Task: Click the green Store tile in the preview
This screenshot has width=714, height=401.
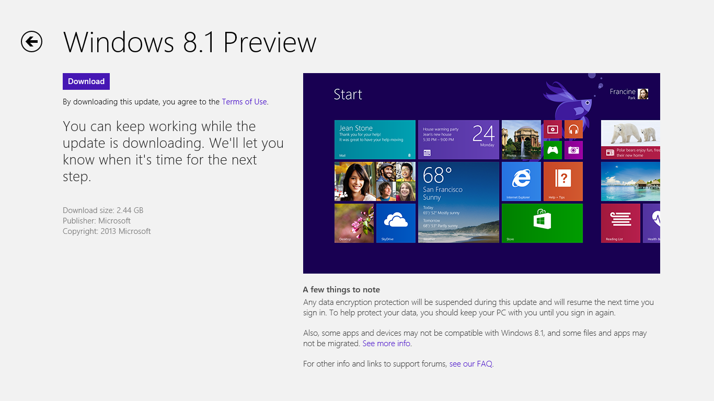Action: [x=542, y=223]
